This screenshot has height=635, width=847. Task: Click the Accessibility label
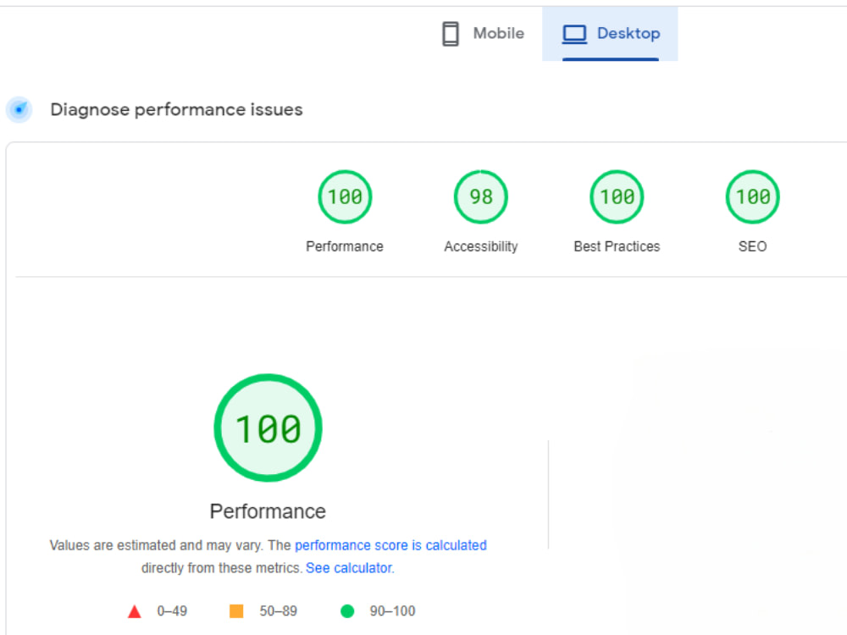click(x=481, y=246)
